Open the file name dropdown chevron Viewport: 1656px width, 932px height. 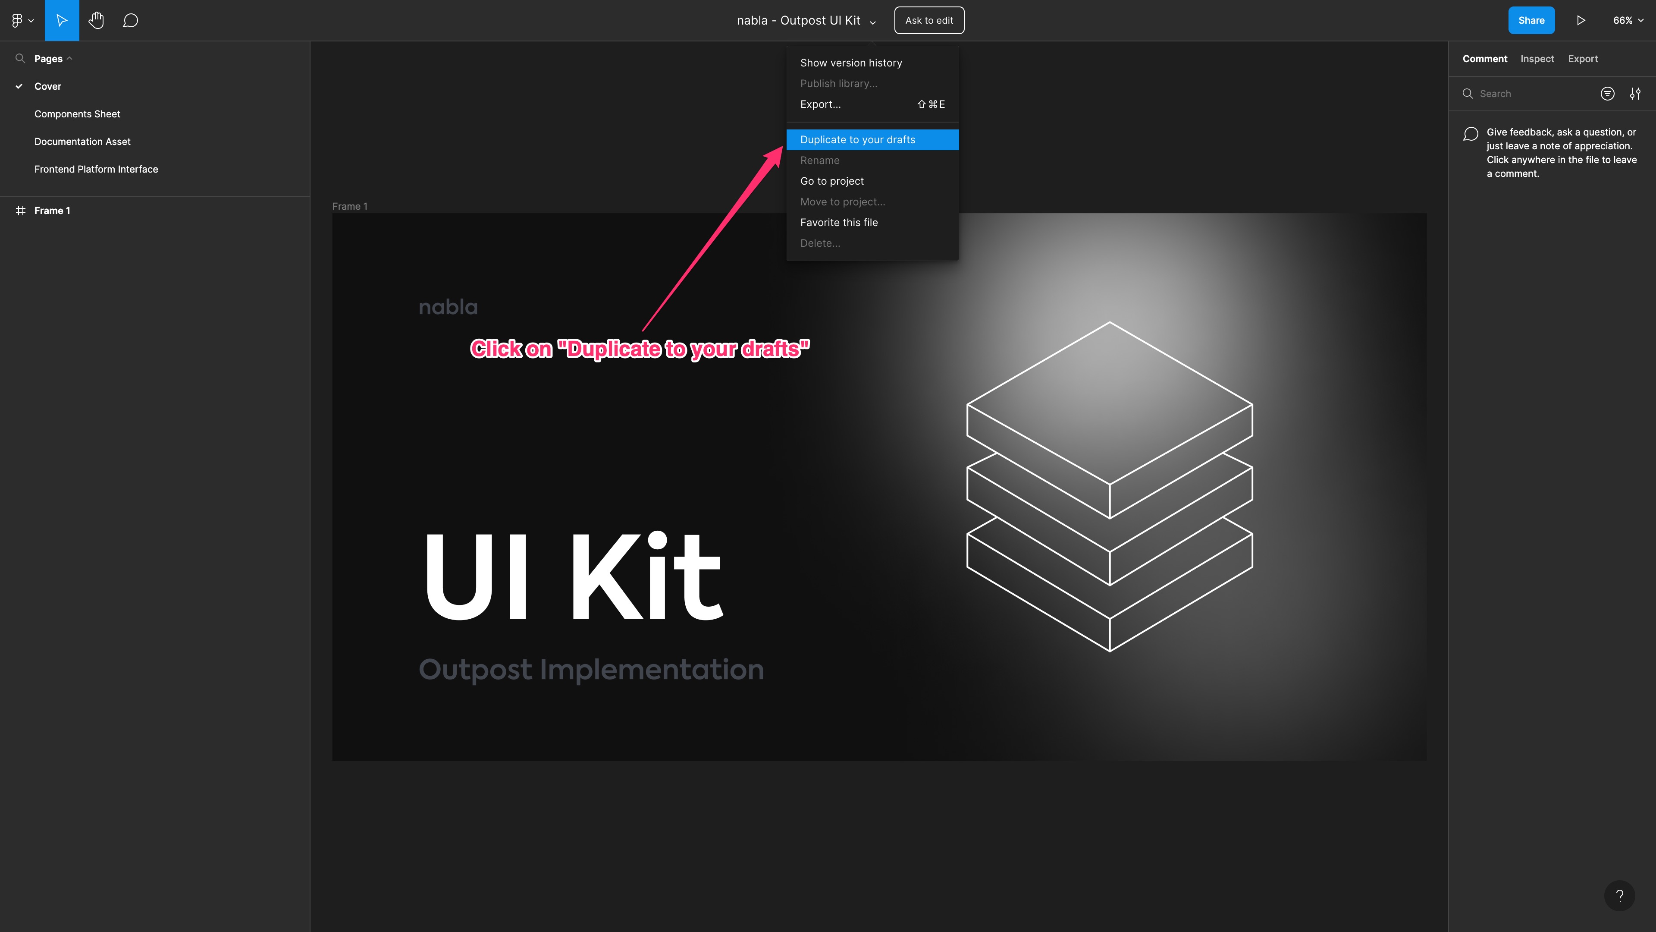click(x=873, y=22)
